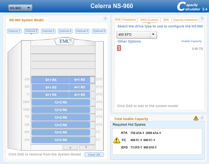
Task: Click the help icon in Total Usable Capacity panel
Action: pyautogui.click(x=202, y=118)
